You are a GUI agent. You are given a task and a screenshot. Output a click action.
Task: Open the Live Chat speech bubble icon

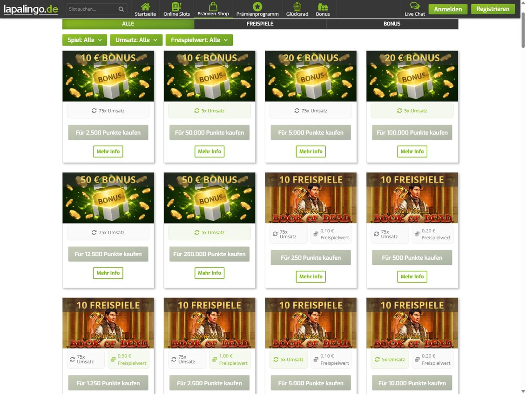[415, 6]
